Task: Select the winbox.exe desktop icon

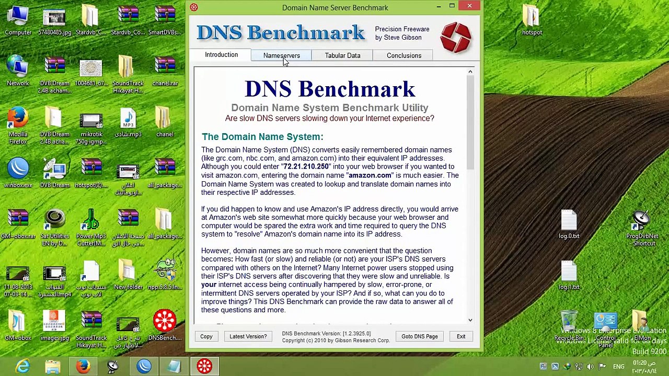Action: tap(18, 173)
